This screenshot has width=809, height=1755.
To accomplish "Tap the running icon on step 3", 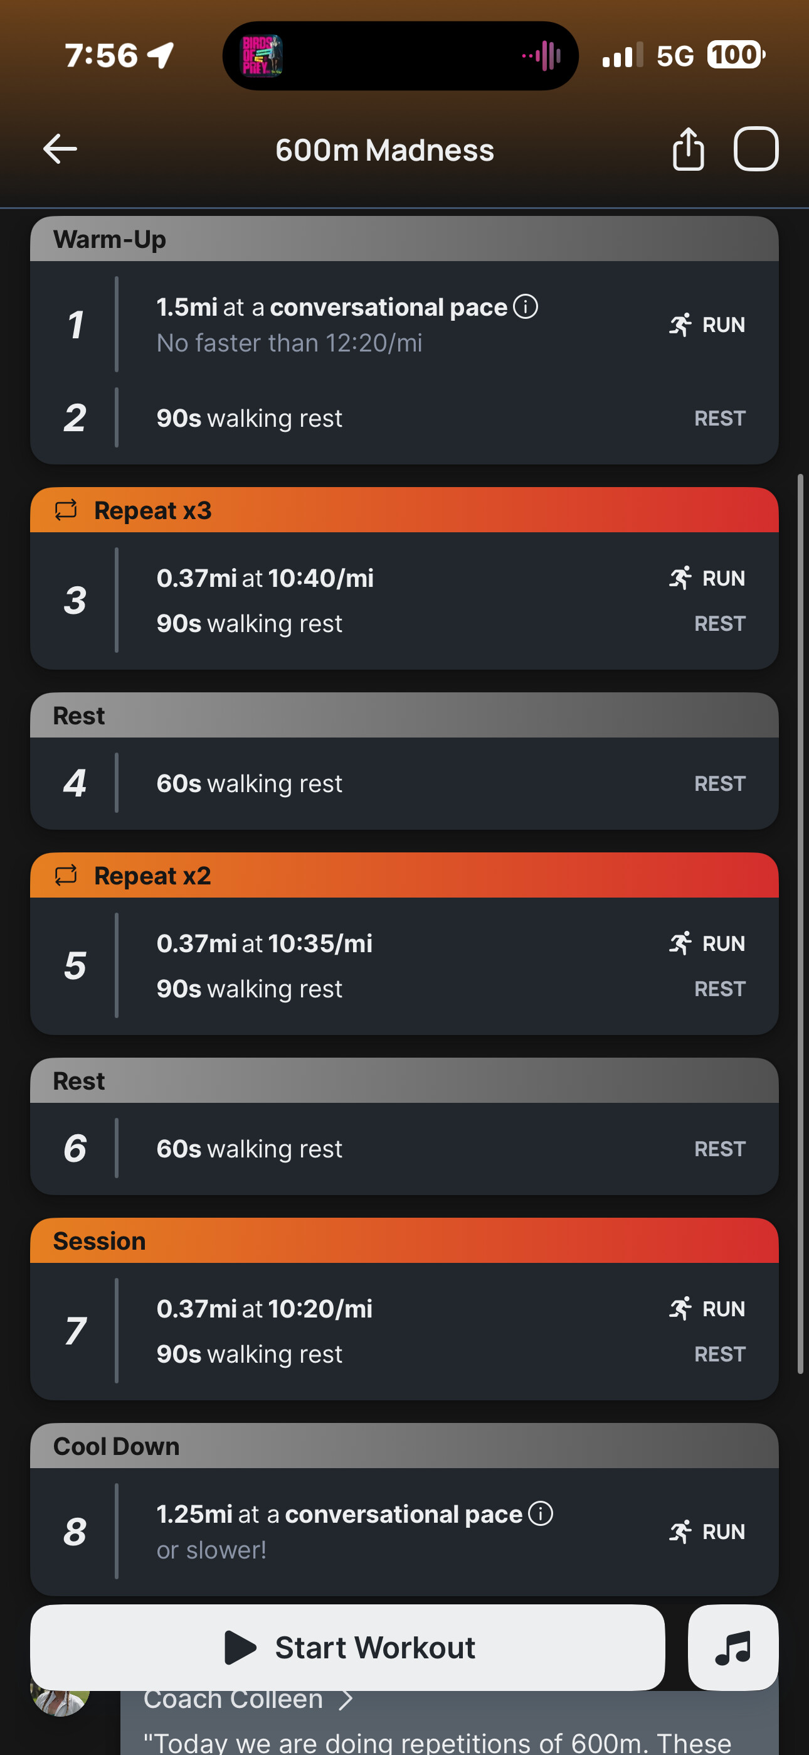I will point(680,577).
